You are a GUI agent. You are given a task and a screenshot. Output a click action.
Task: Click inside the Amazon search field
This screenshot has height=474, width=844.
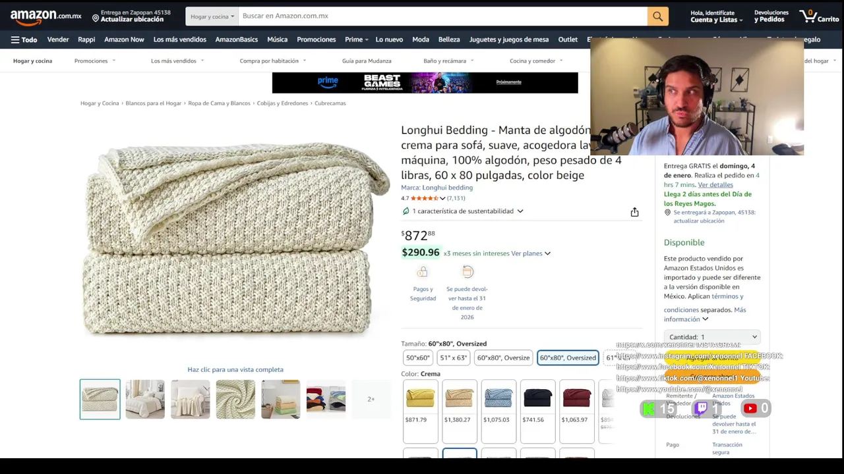442,16
